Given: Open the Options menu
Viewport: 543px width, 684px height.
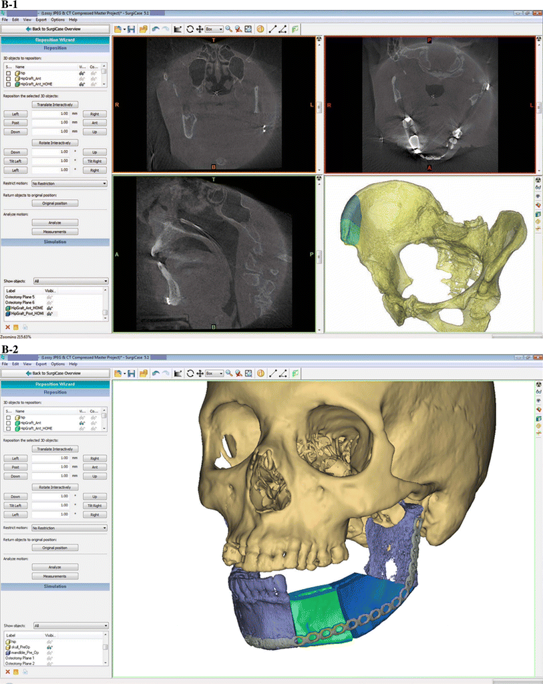Looking at the screenshot, I should coord(57,19).
